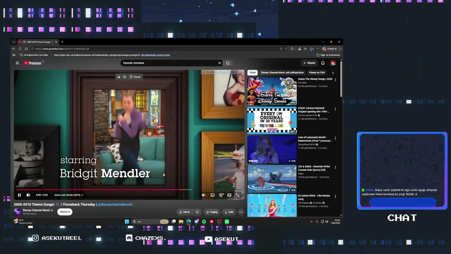Like the video with 294 B likes
The height and width of the screenshot is (254, 451).
184,212
